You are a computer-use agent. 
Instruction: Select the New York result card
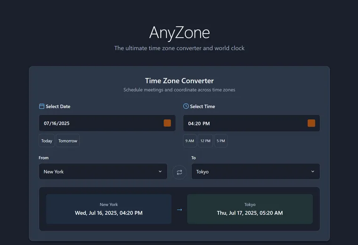109,209
